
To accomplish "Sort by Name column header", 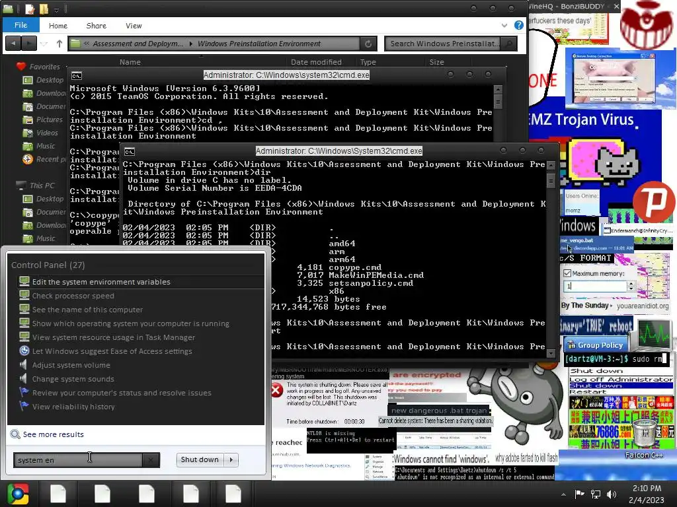I will click(x=130, y=62).
